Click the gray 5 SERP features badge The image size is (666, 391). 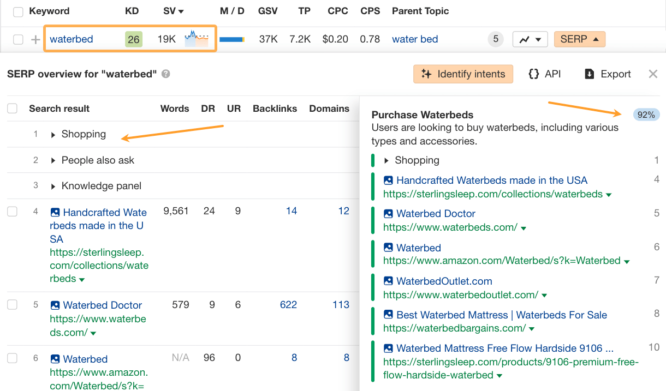point(495,39)
